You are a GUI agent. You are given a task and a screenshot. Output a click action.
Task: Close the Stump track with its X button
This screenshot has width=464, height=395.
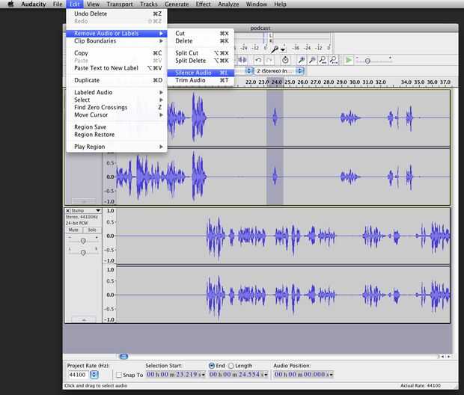click(x=68, y=211)
